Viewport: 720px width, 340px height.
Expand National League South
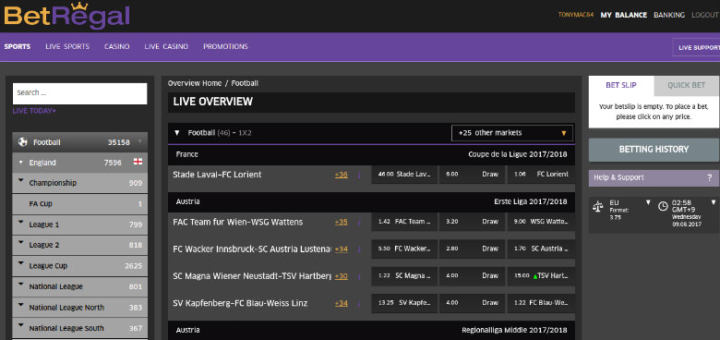(x=20, y=326)
